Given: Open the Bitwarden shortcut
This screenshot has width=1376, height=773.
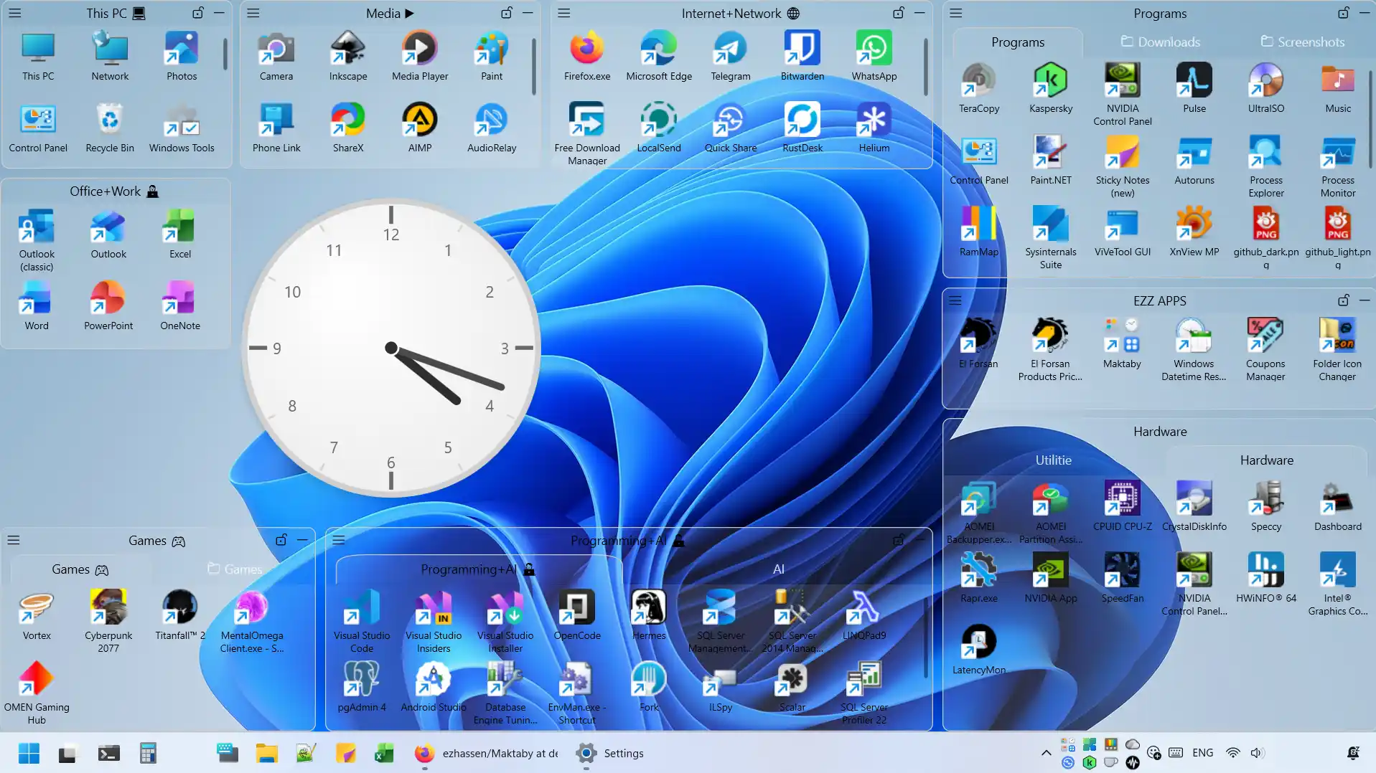Looking at the screenshot, I should [802, 56].
